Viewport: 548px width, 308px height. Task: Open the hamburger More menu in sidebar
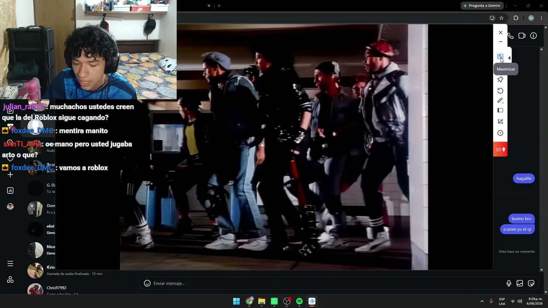coord(10,264)
